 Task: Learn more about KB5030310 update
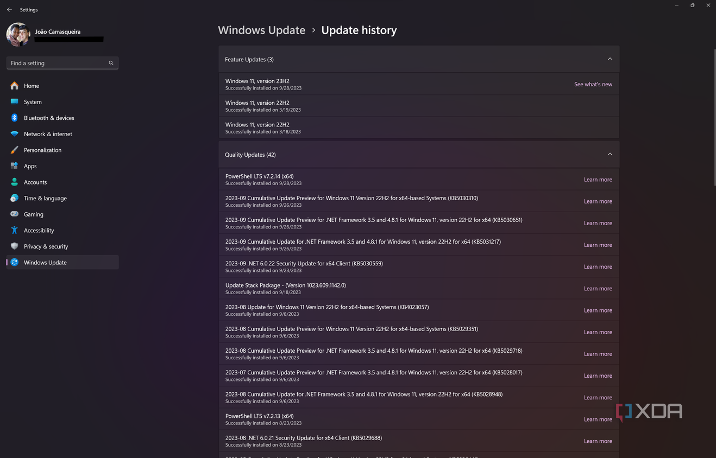tap(598, 201)
